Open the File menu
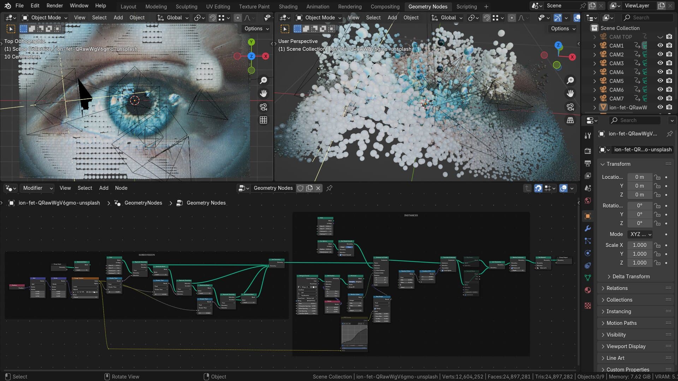 [x=19, y=6]
